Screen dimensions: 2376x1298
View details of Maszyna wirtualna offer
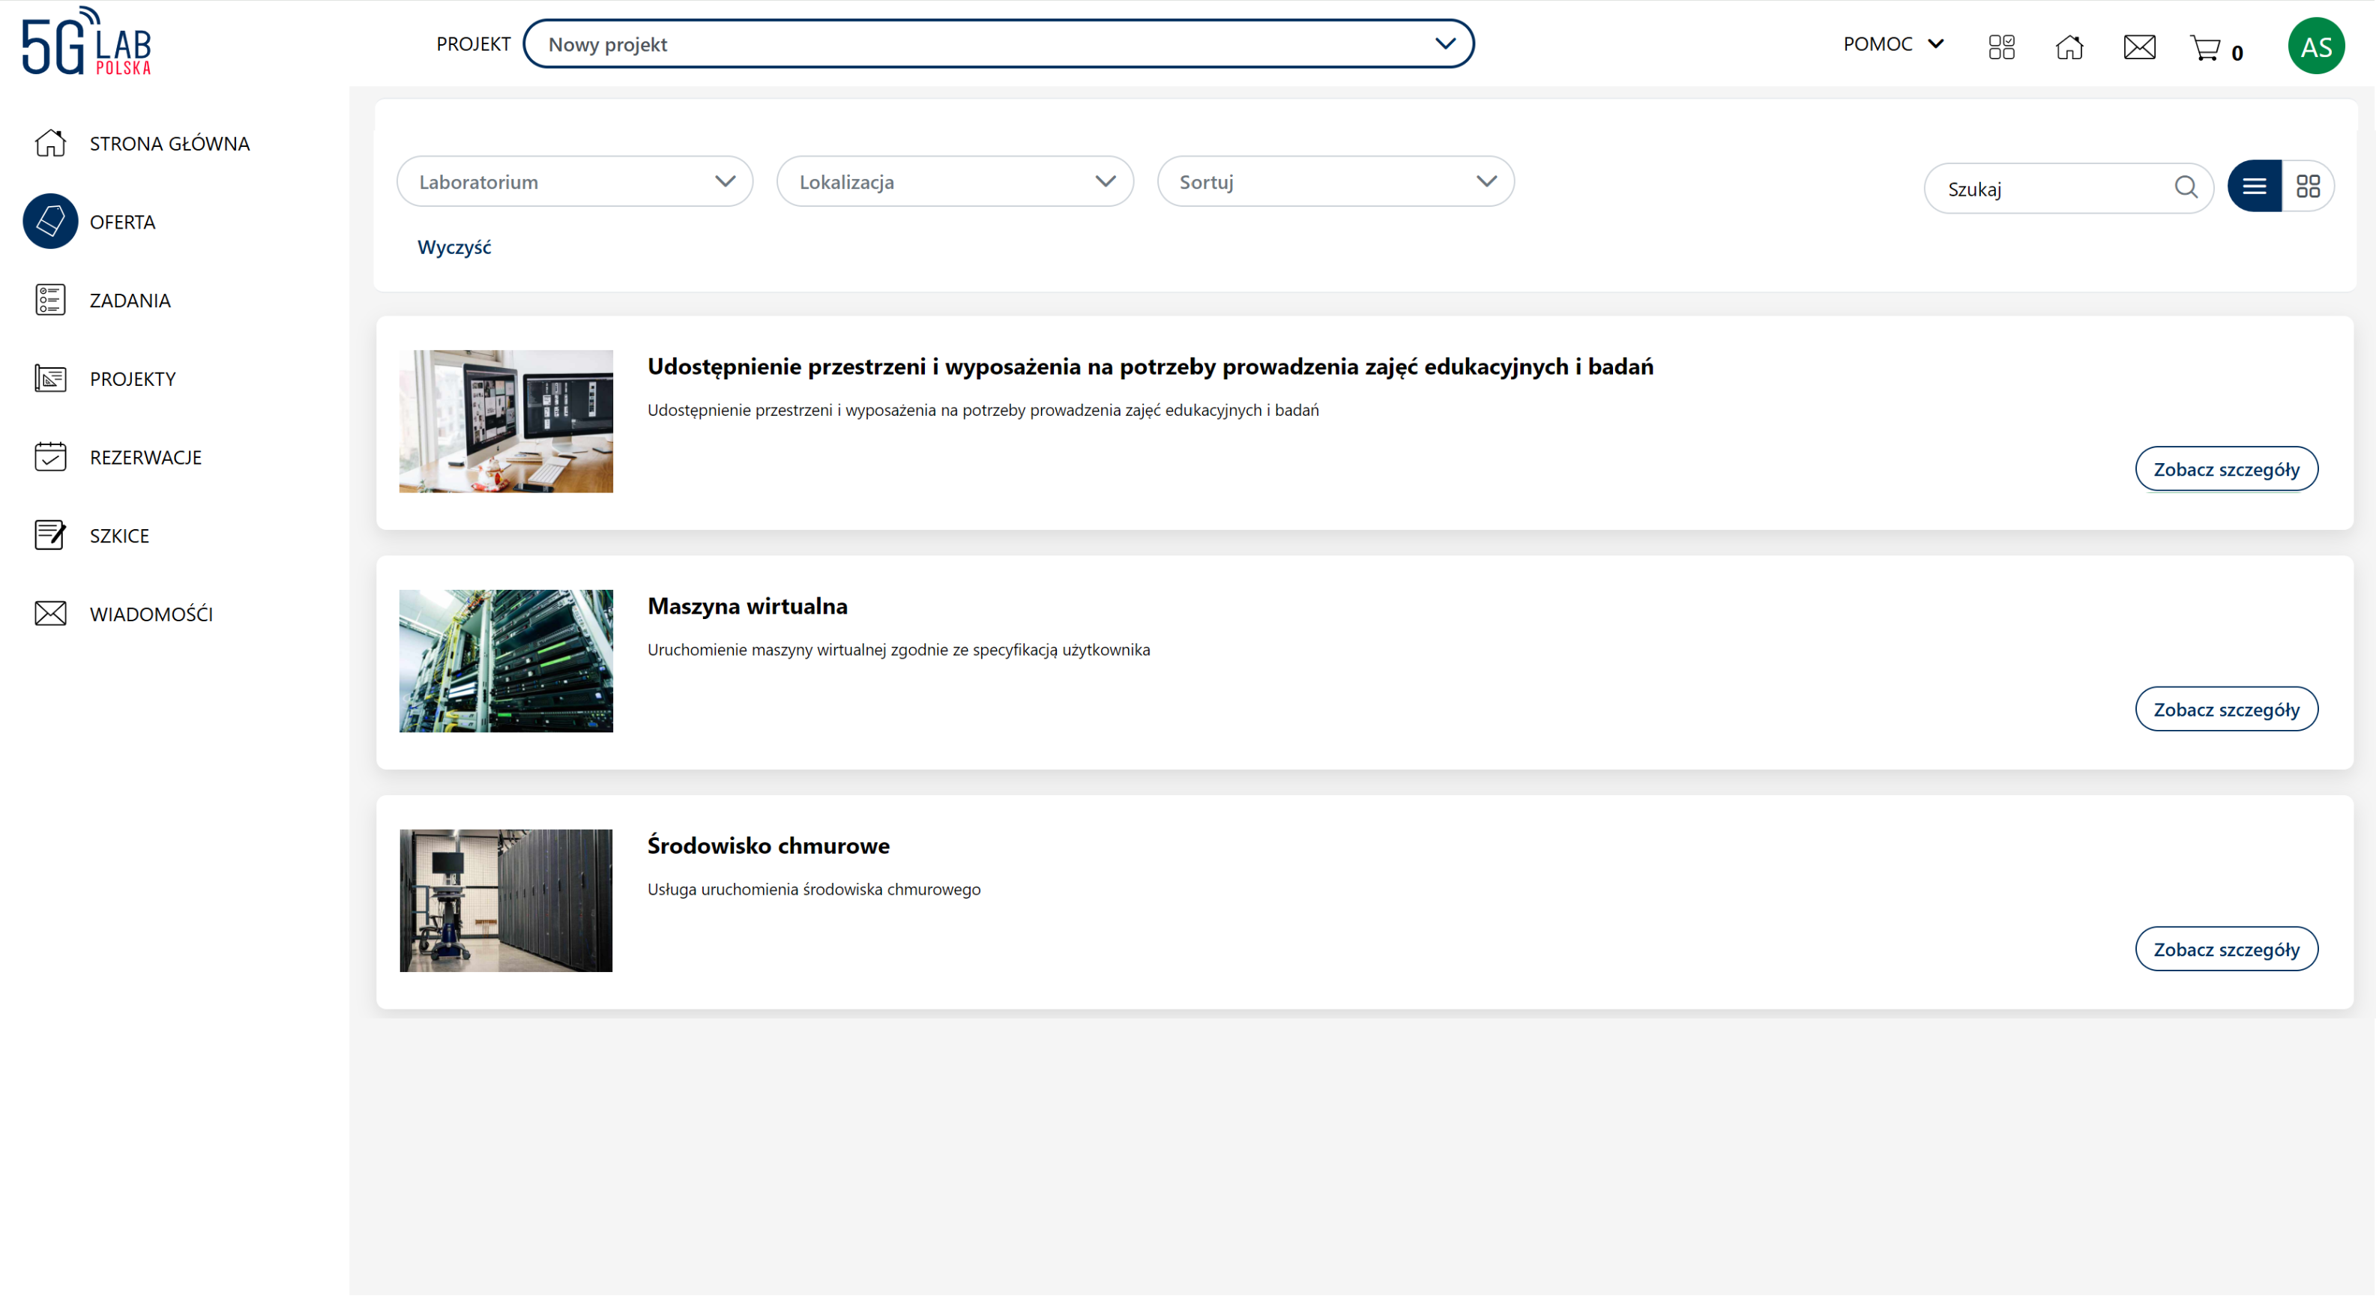tap(2225, 710)
